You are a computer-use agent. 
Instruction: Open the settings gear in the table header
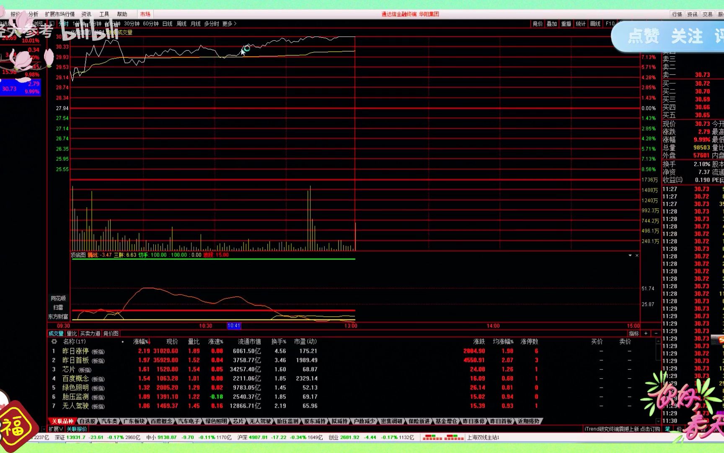54,341
